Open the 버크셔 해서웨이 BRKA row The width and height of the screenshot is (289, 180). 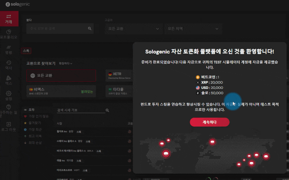tap(92, 151)
